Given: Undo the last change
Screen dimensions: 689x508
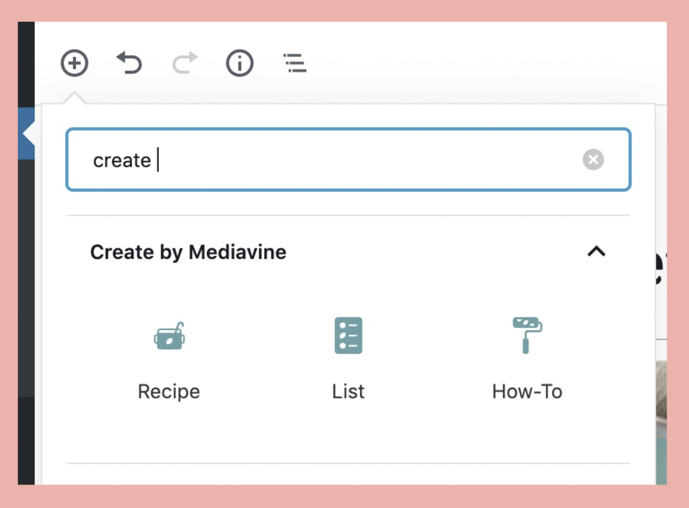Looking at the screenshot, I should 129,63.
